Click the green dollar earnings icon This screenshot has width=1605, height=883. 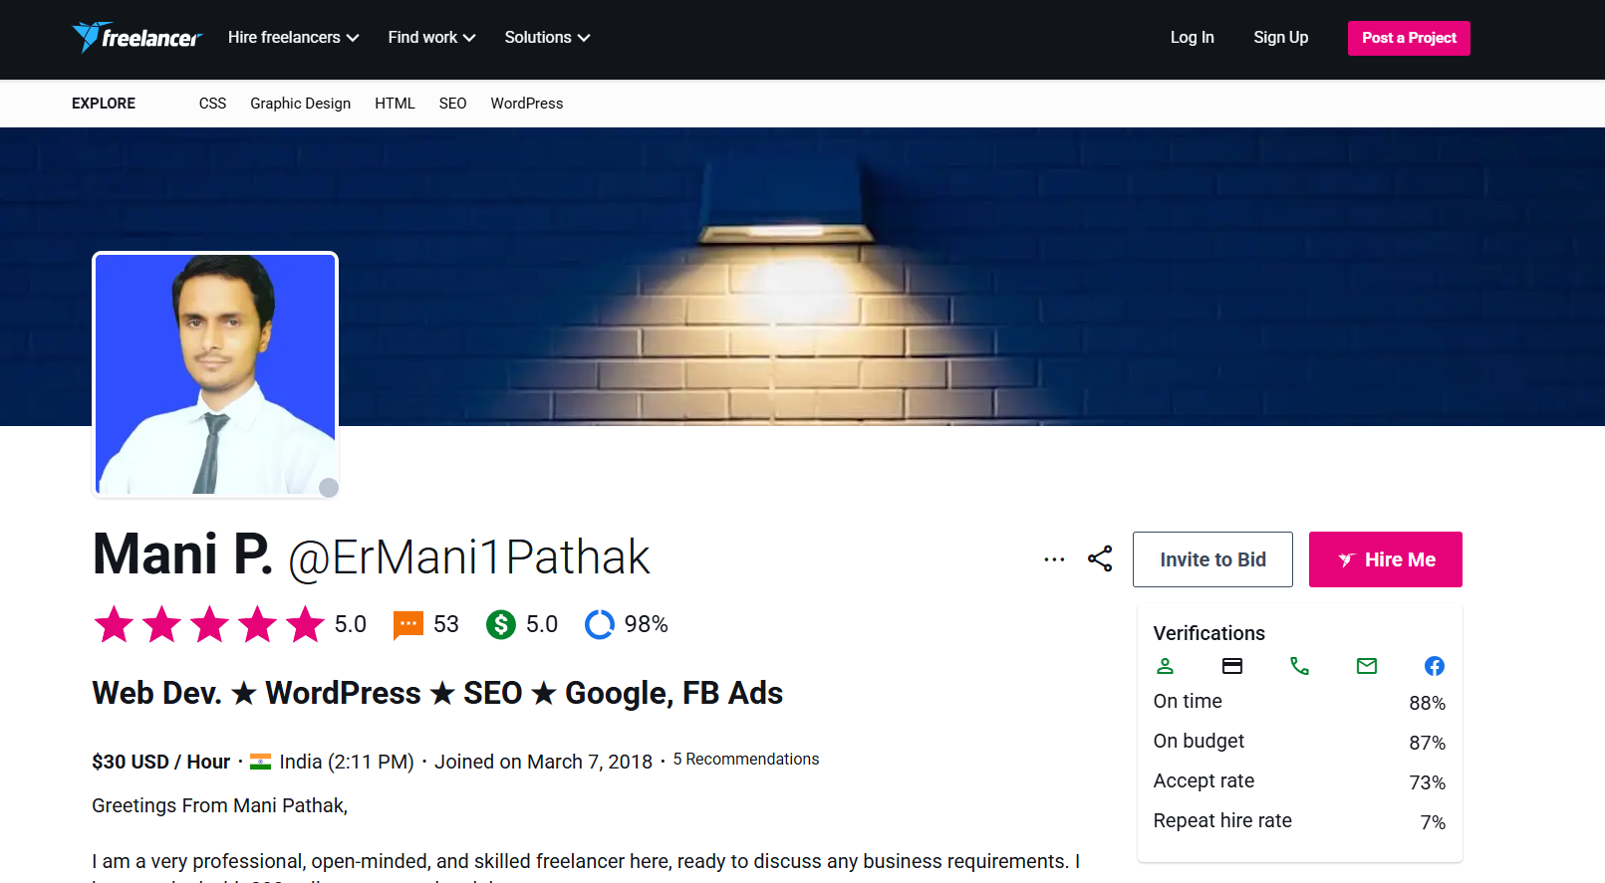[500, 624]
